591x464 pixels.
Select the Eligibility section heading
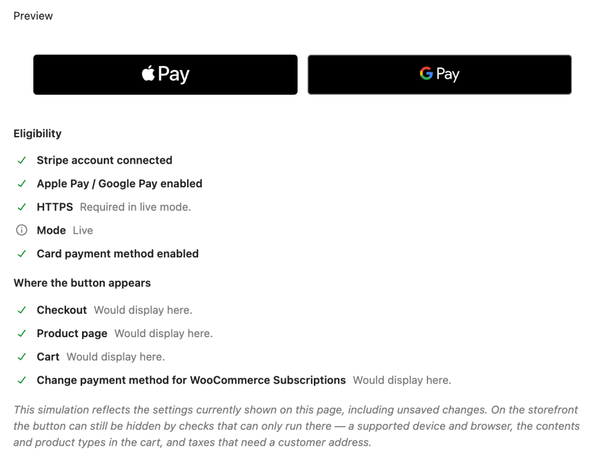click(37, 134)
